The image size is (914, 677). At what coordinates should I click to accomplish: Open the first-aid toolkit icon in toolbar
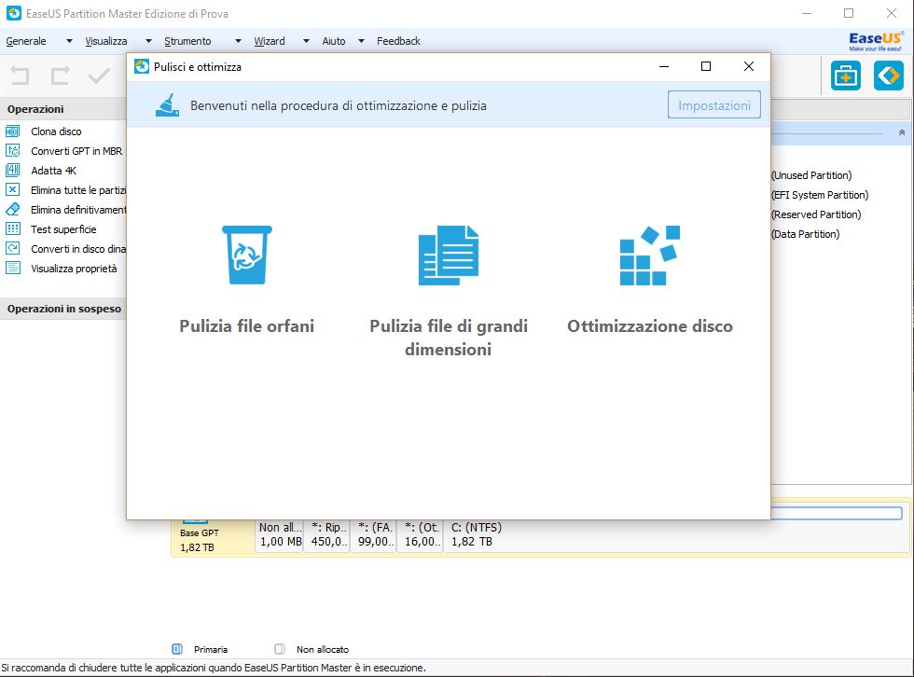coord(846,76)
